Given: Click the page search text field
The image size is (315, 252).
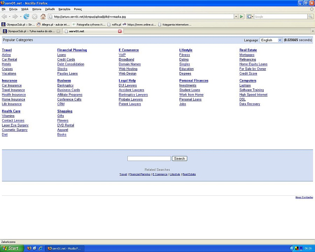Looking at the screenshot, I should click(149, 159).
